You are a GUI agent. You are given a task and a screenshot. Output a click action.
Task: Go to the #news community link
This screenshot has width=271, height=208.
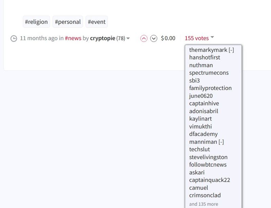[x=73, y=38]
